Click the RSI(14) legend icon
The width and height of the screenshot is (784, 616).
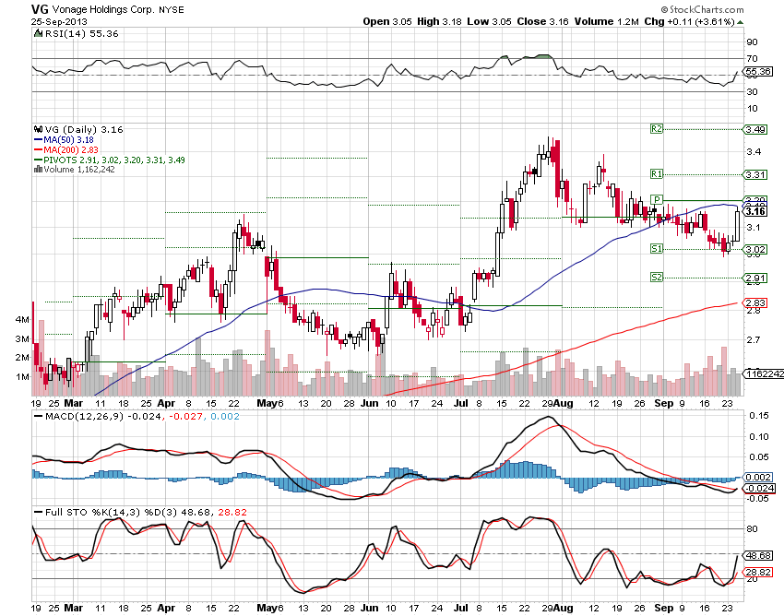pyautogui.click(x=38, y=33)
